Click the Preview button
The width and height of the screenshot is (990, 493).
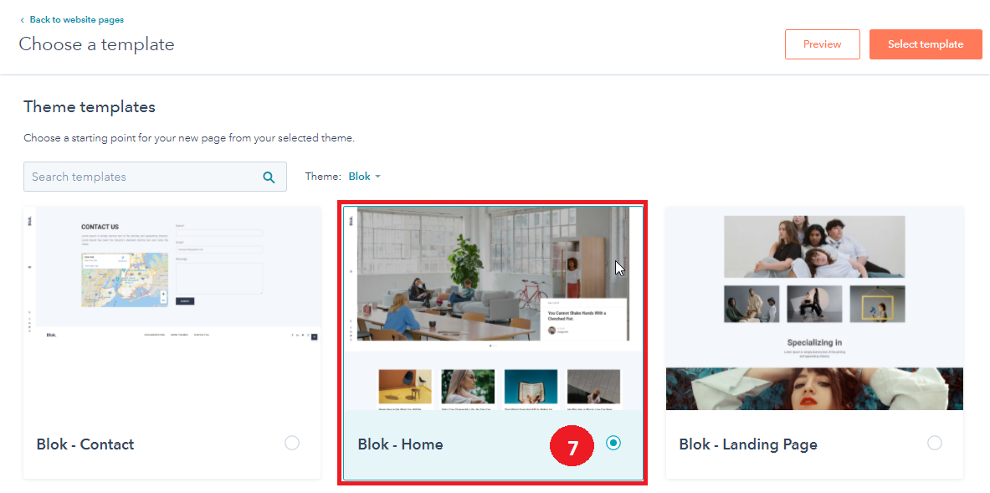pyautogui.click(x=822, y=44)
